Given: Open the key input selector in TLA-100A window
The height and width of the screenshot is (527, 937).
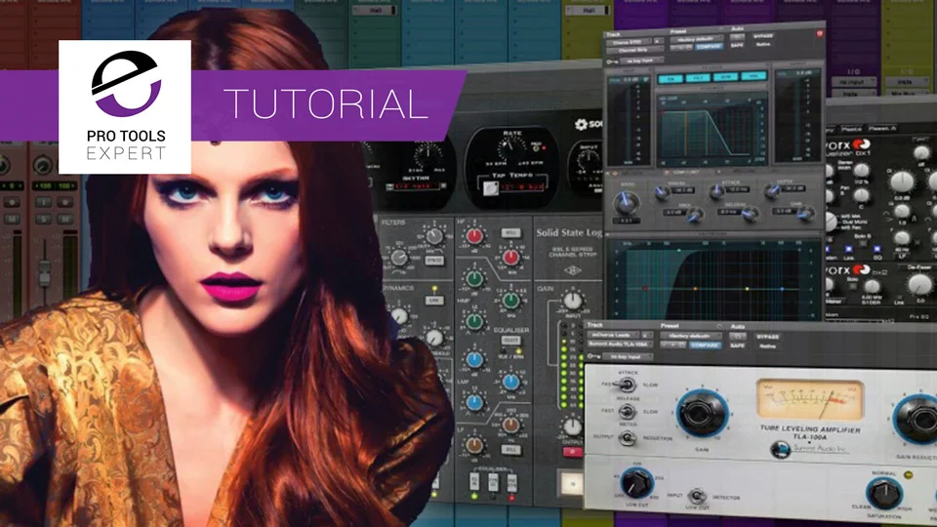Looking at the screenshot, I should coord(627,357).
